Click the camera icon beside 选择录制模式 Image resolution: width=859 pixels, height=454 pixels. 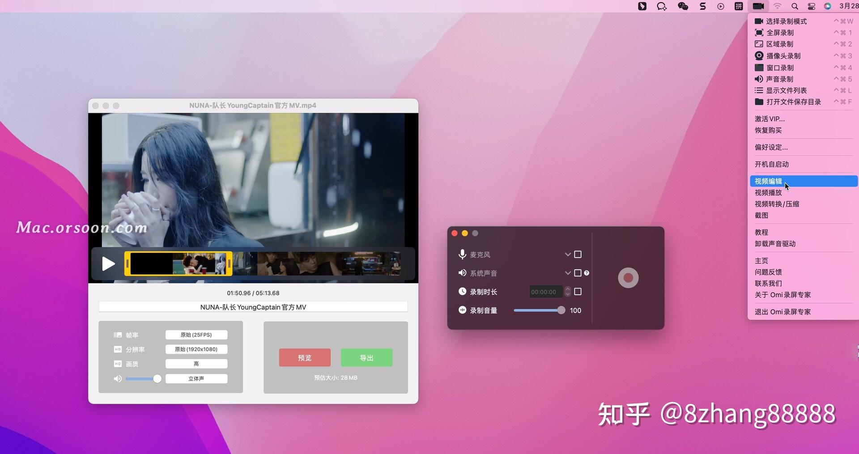click(759, 21)
